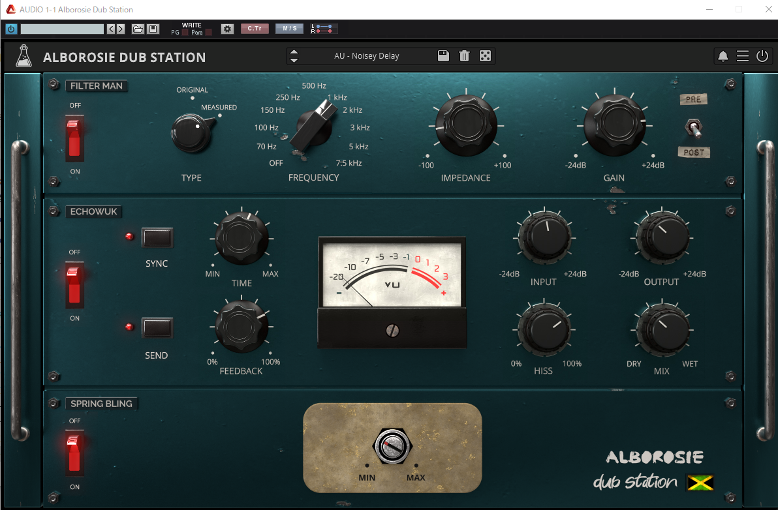Click the VU meter calibration screw

point(392,331)
